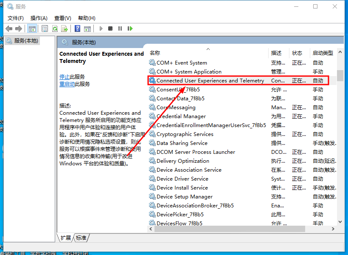Open the 操作(A) menu
Image resolution: width=348 pixels, height=255 pixels.
point(39,18)
